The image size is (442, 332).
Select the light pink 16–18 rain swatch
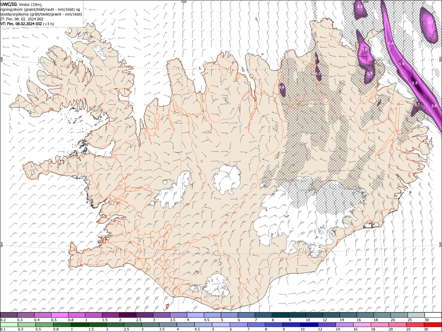[362, 325]
